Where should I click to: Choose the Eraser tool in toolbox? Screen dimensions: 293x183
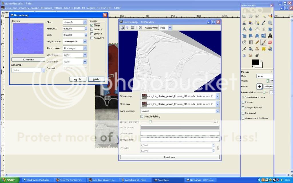270,42
